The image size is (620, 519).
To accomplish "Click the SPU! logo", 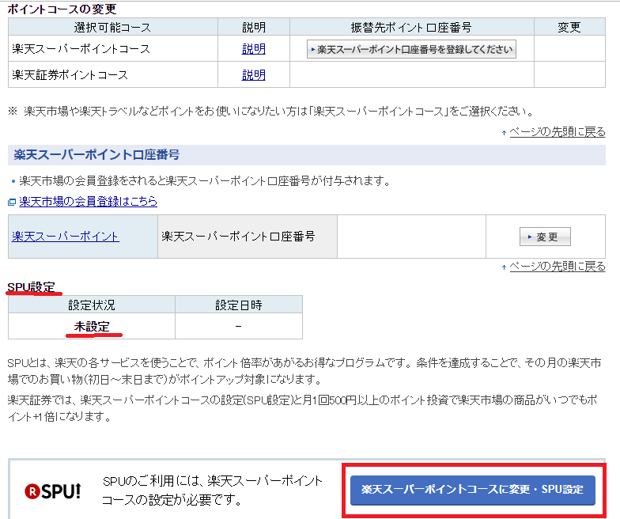I will (52, 491).
